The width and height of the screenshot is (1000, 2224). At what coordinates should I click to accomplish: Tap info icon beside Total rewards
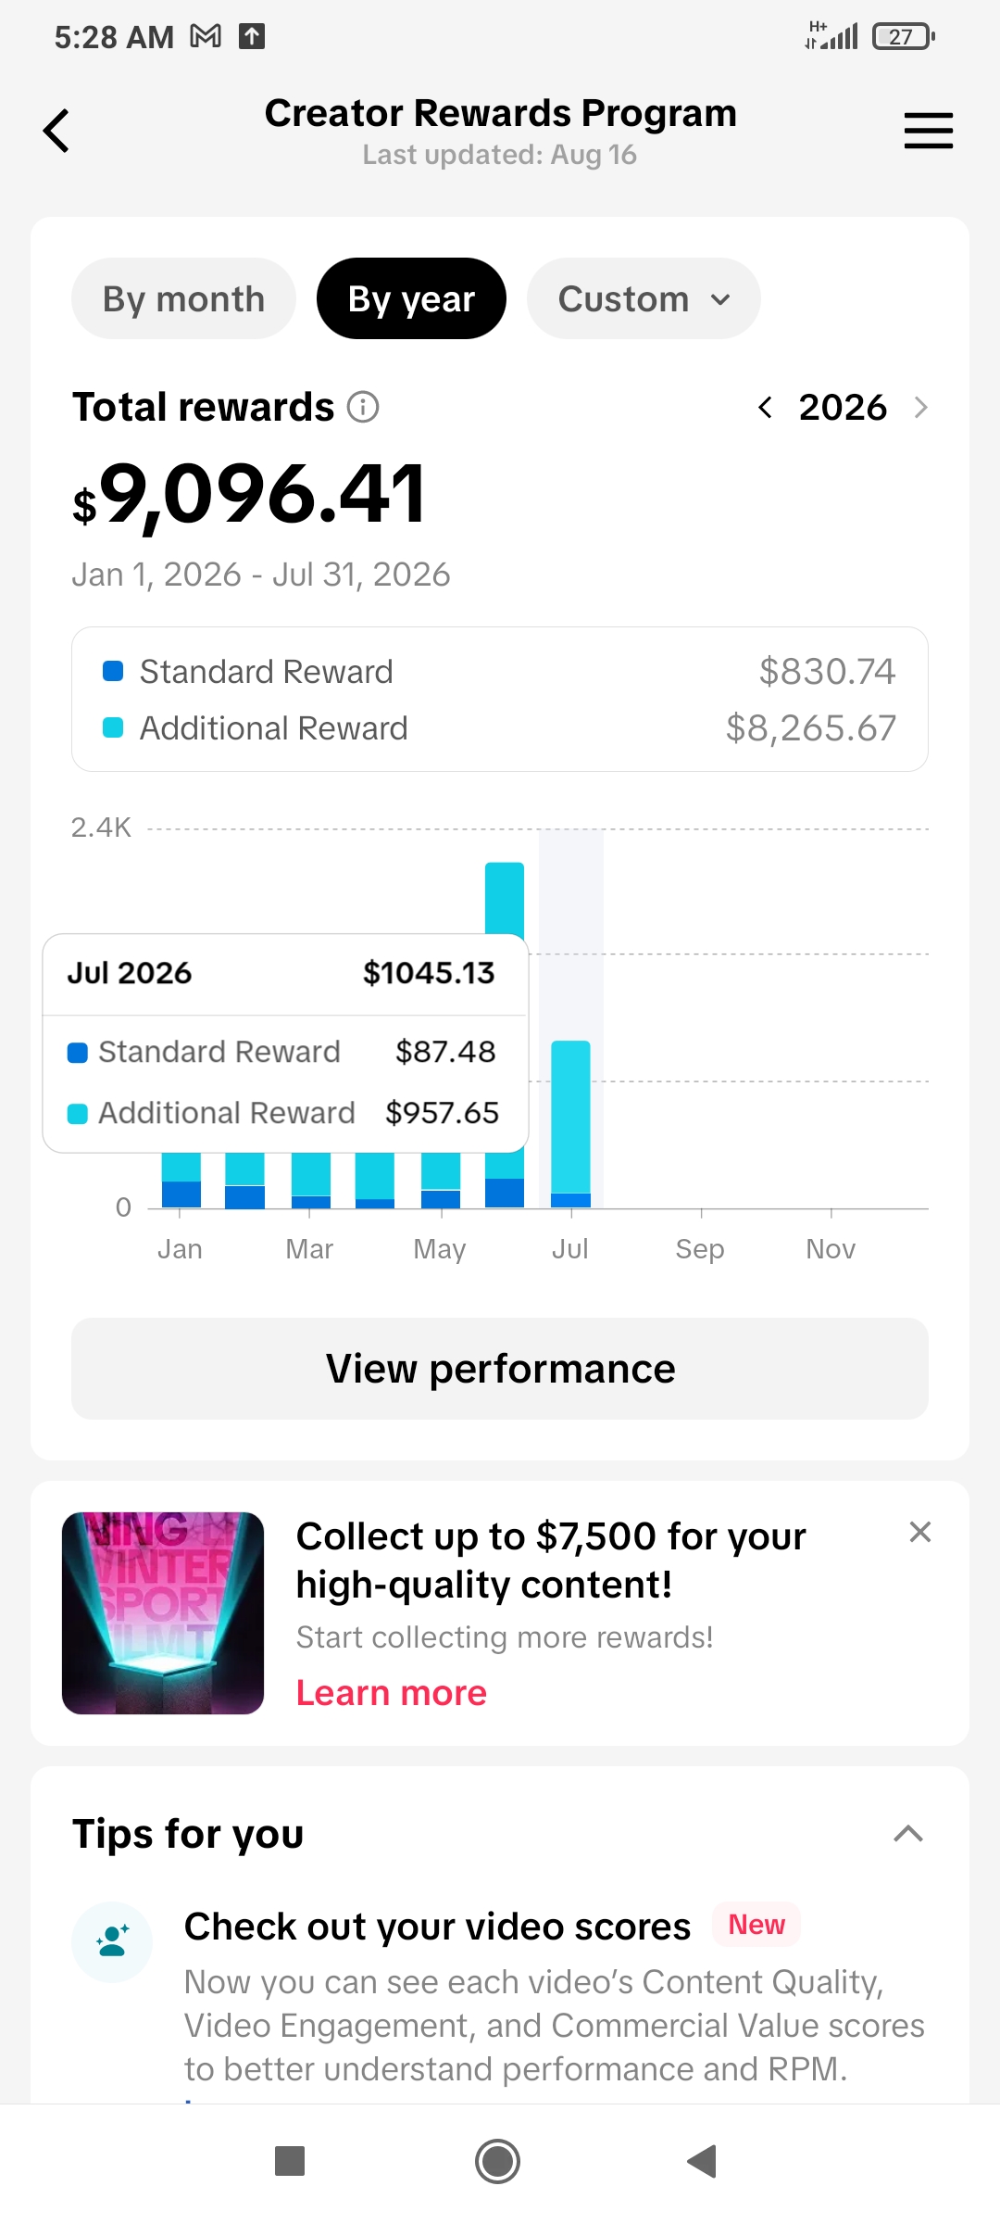[363, 407]
